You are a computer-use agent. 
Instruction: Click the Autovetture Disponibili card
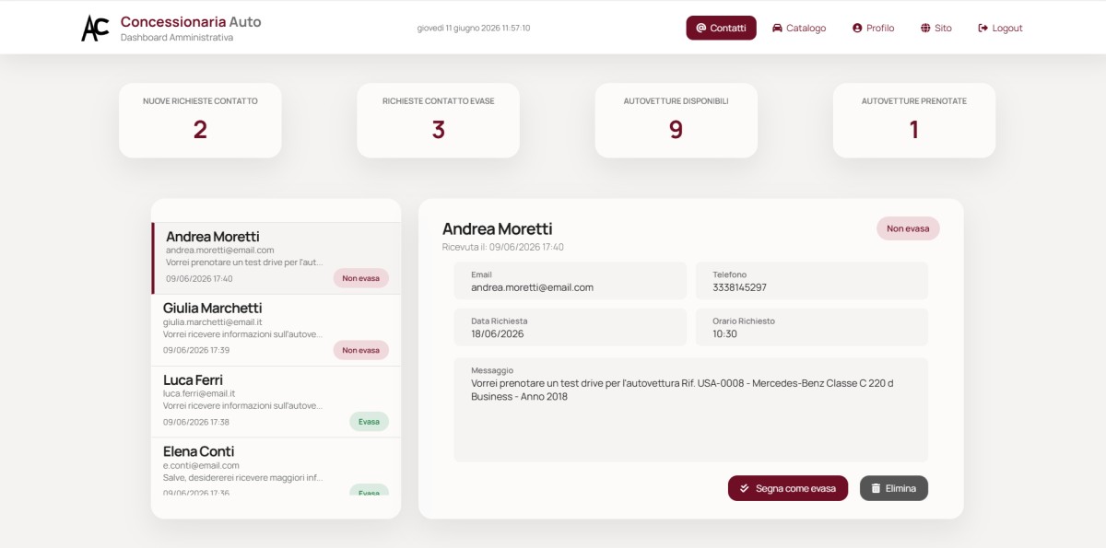(x=676, y=120)
